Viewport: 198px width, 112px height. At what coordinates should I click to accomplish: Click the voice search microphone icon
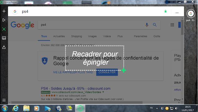tap(147, 25)
